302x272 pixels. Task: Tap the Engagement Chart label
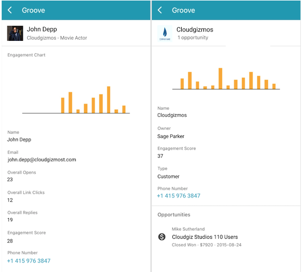(x=26, y=55)
